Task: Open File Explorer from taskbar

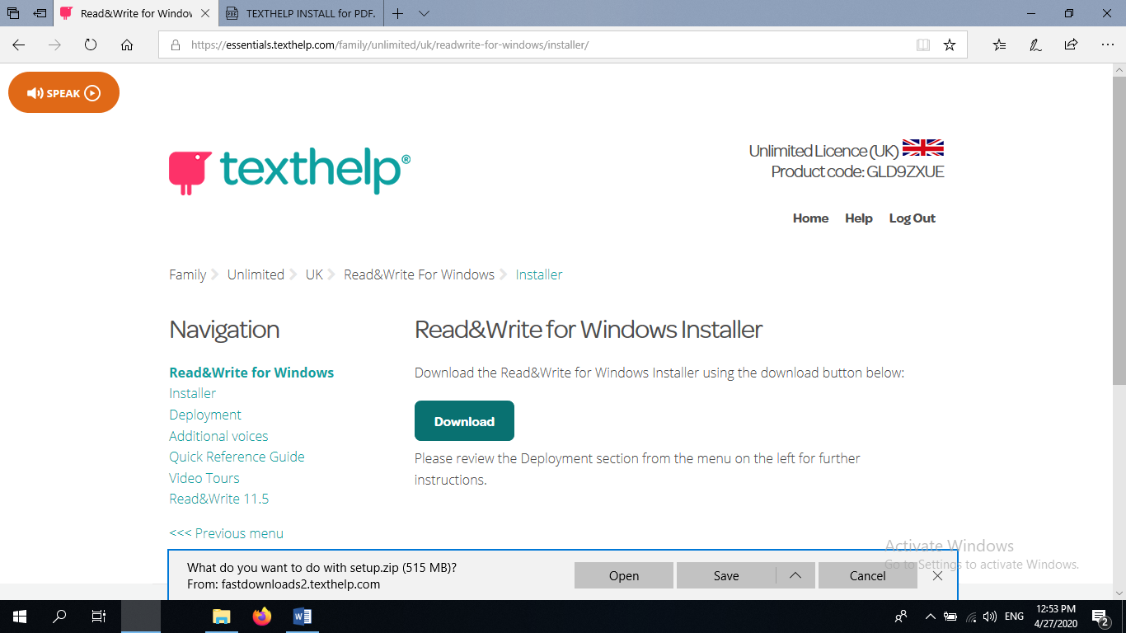Action: (222, 617)
